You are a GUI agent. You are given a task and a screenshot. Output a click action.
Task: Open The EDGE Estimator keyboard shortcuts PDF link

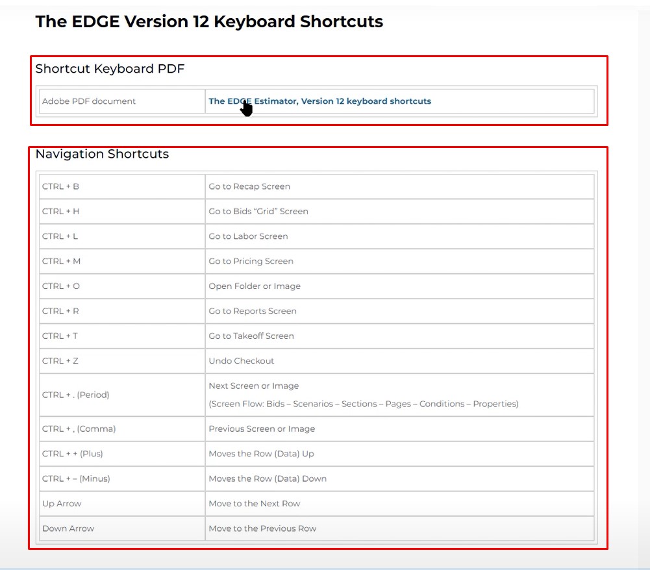tap(319, 101)
